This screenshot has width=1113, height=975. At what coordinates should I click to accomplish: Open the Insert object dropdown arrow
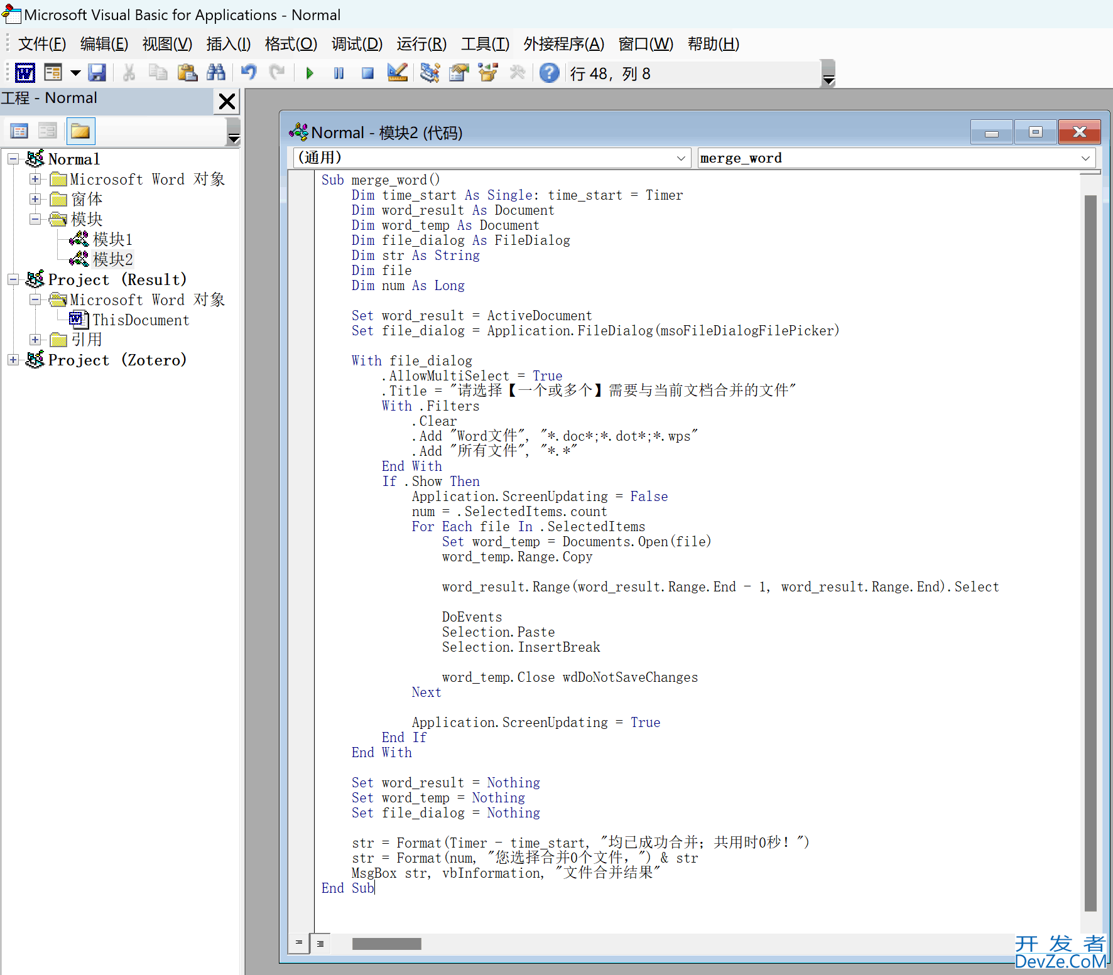coord(75,73)
